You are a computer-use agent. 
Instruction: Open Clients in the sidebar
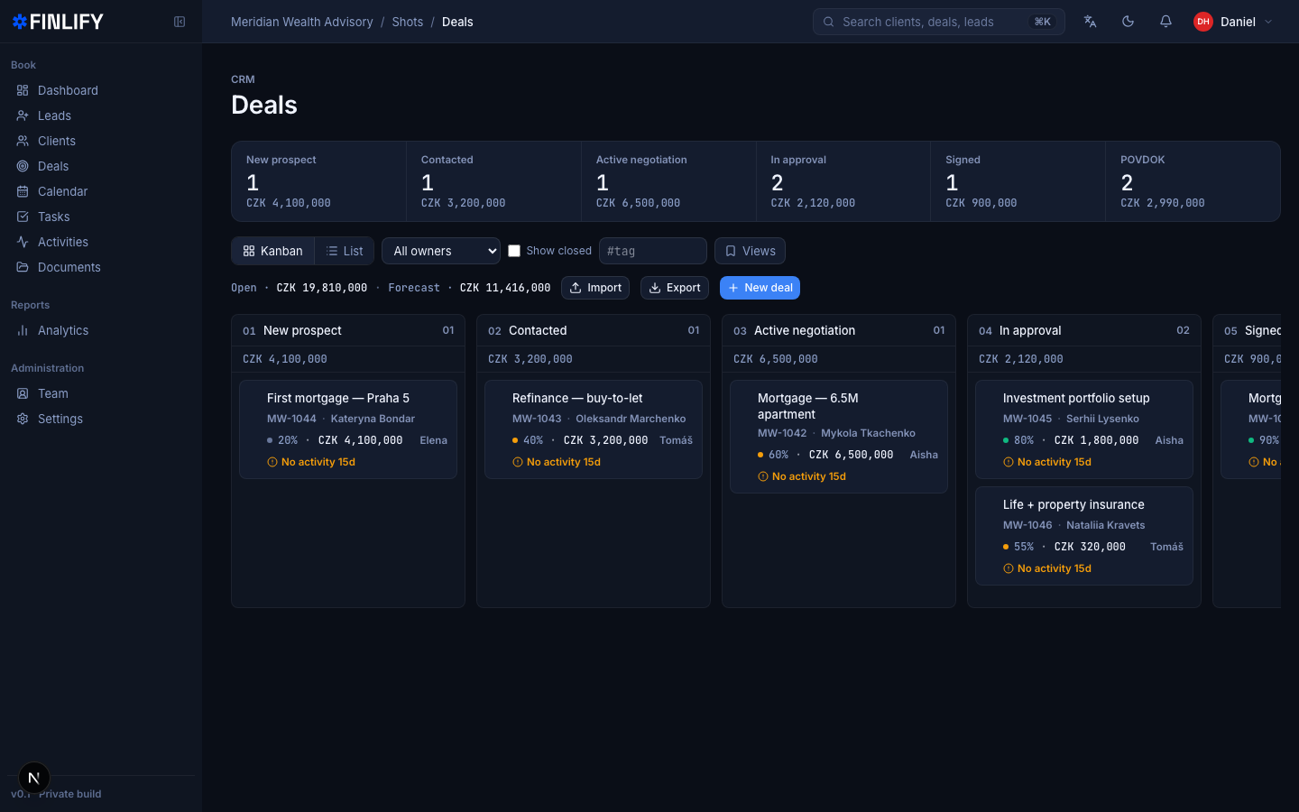pyautogui.click(x=101, y=141)
